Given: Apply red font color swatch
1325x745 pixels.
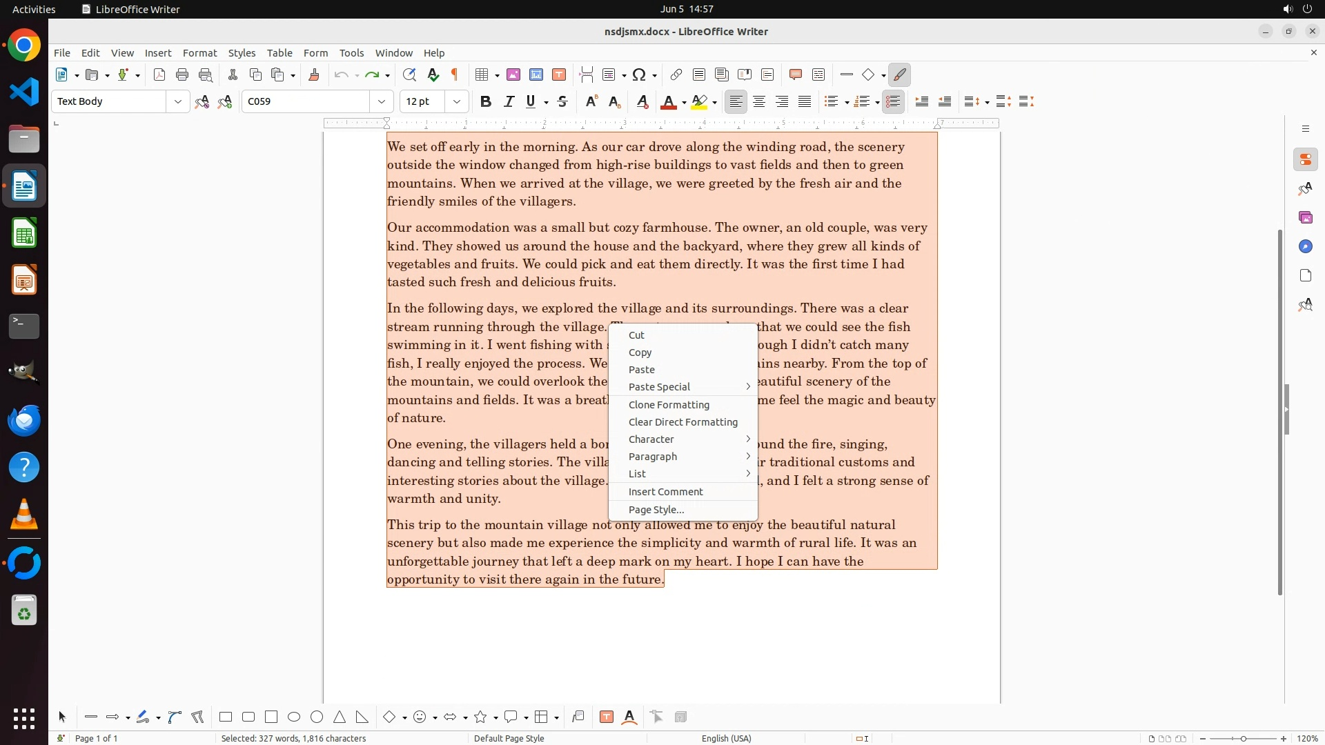Looking at the screenshot, I should point(668,102).
